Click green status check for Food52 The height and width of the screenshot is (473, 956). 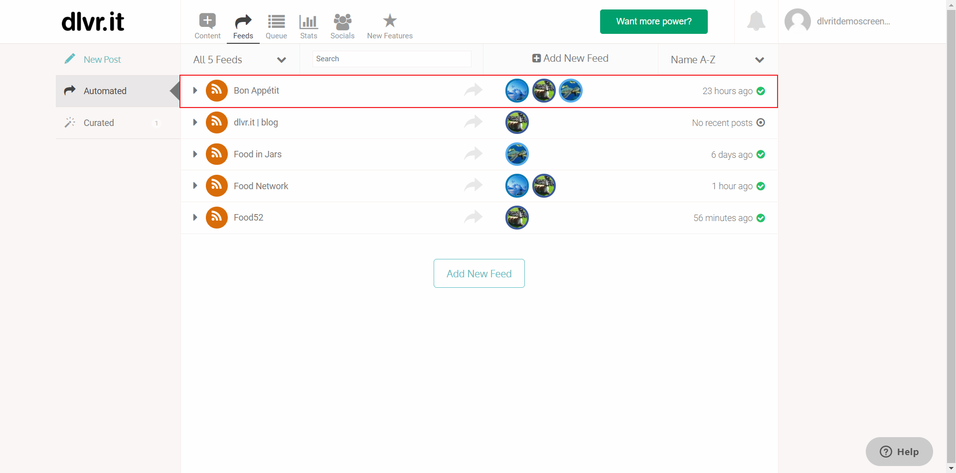click(x=761, y=218)
